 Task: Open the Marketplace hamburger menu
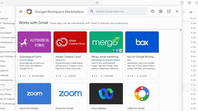21,12
